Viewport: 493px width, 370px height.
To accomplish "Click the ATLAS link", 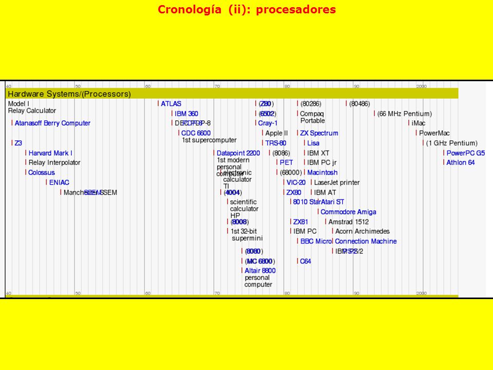I will (x=171, y=103).
